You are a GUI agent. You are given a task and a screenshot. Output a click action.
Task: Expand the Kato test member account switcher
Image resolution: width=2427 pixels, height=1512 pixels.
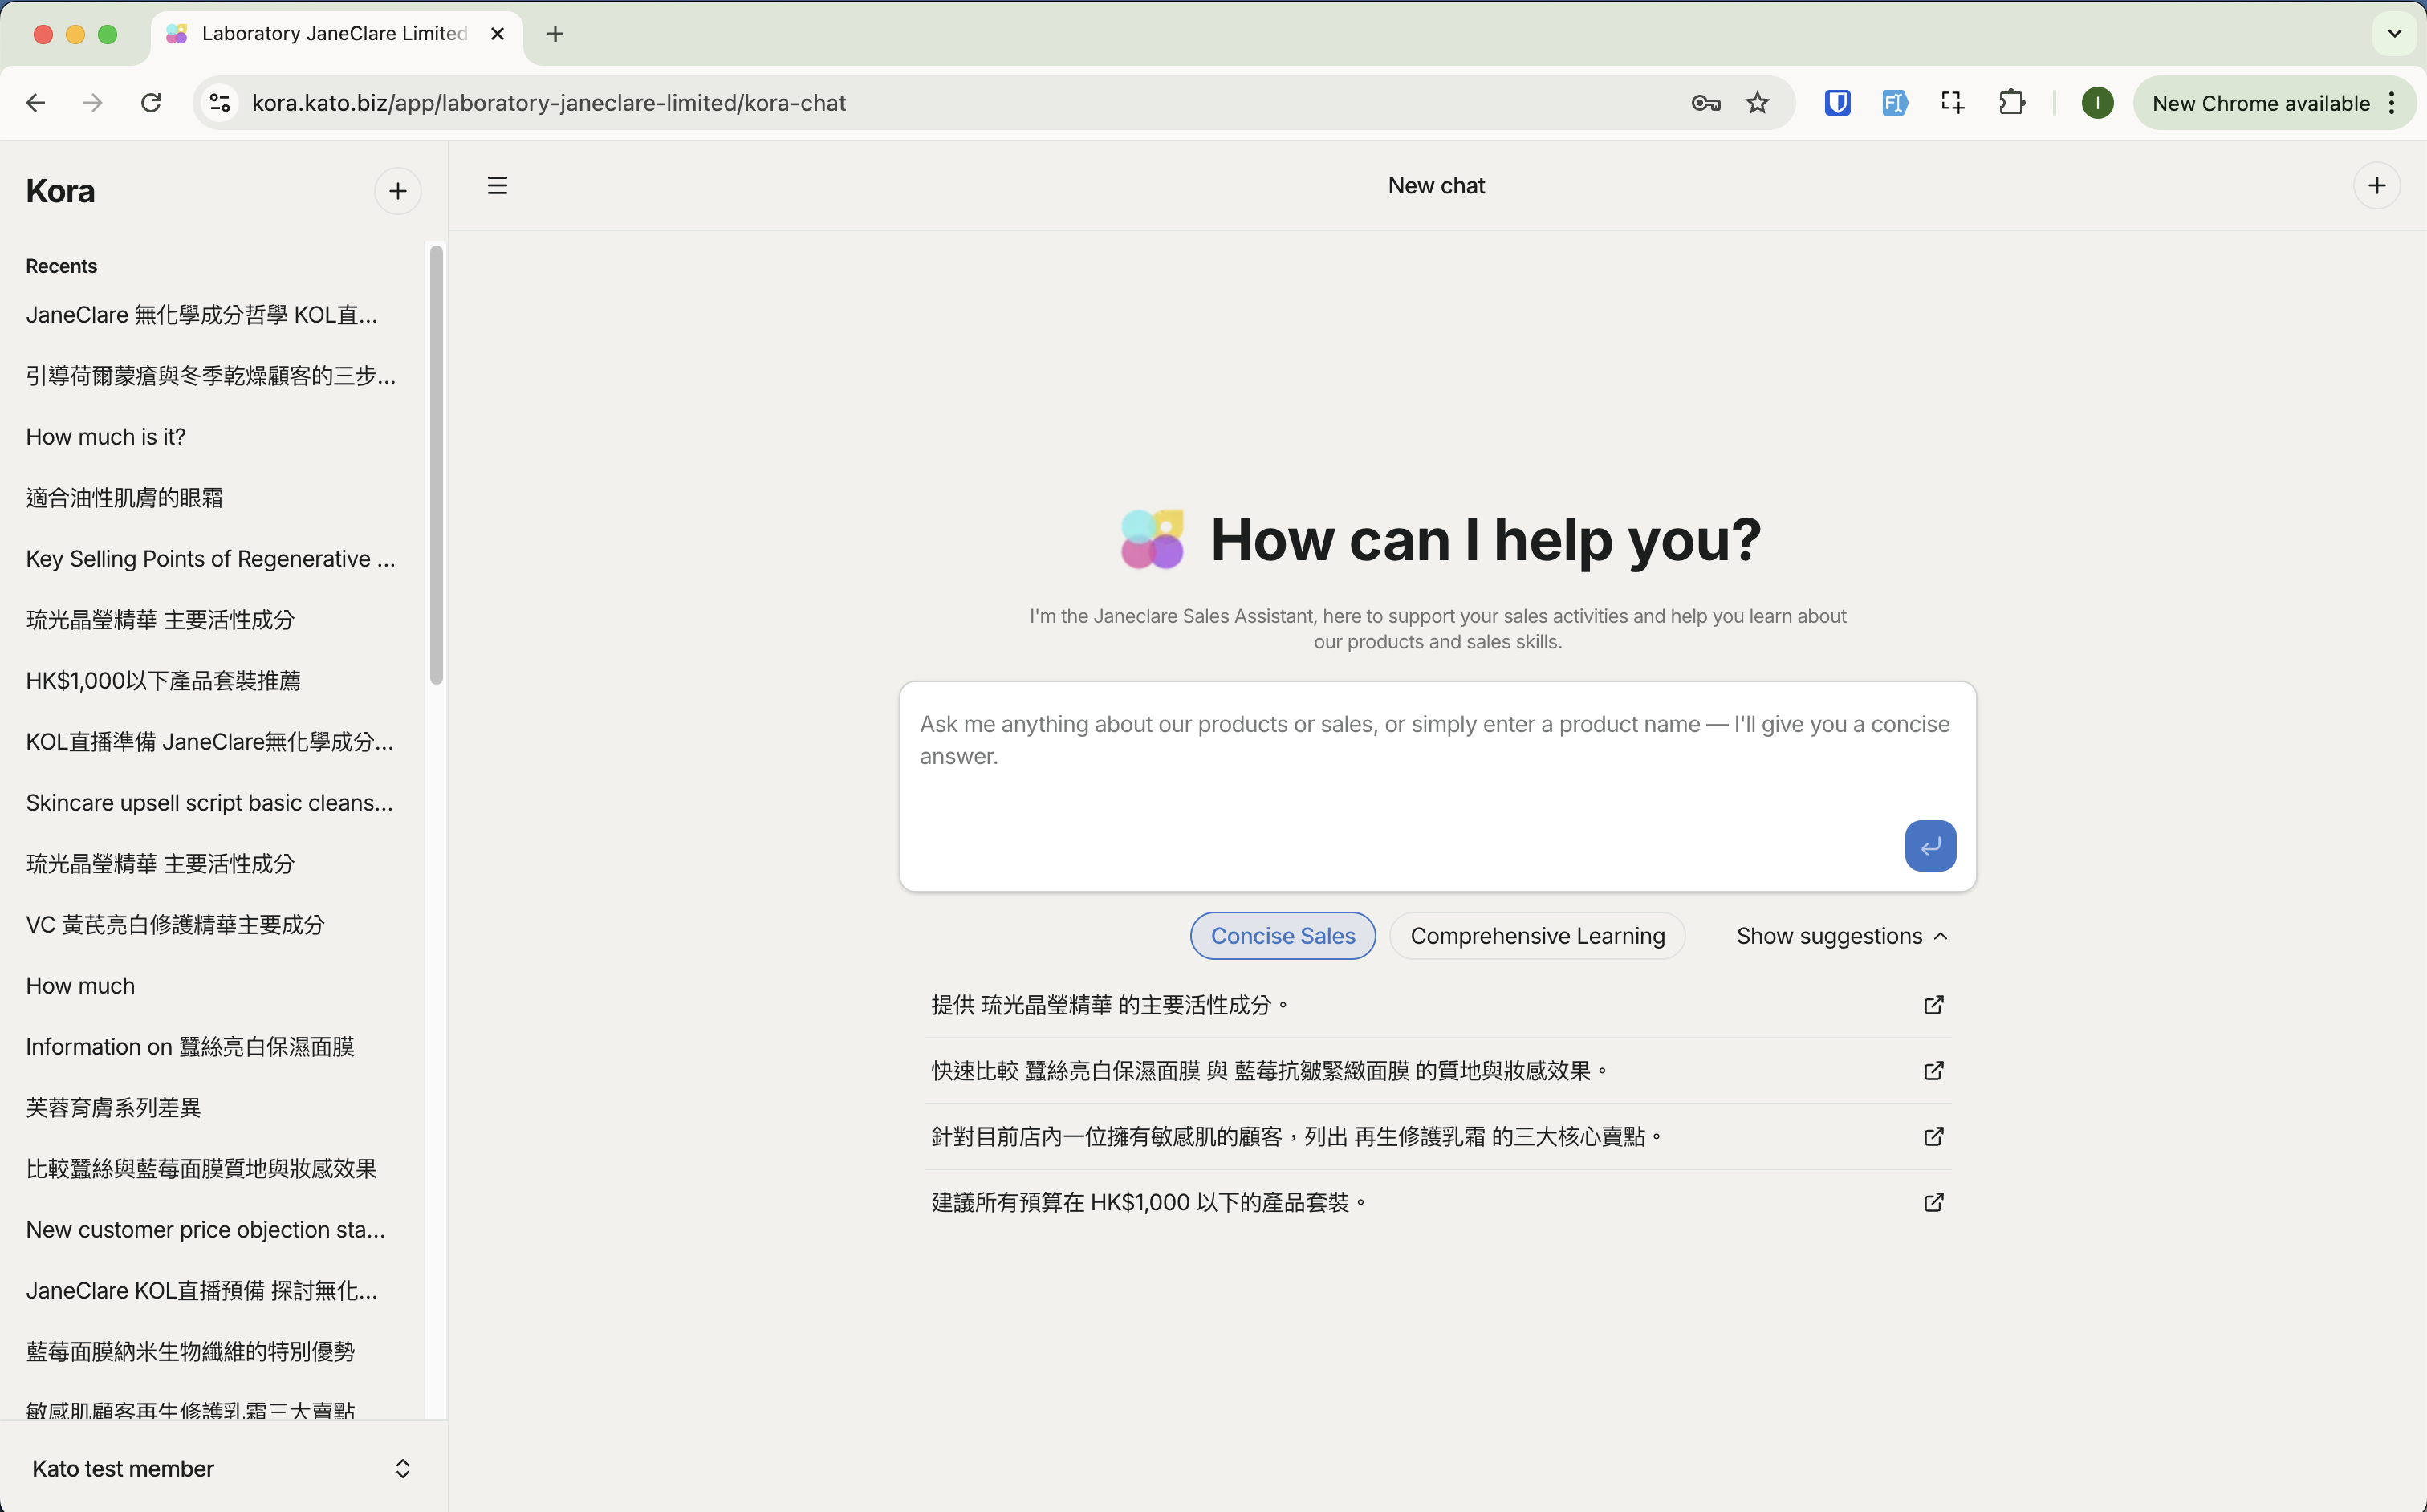pos(223,1468)
